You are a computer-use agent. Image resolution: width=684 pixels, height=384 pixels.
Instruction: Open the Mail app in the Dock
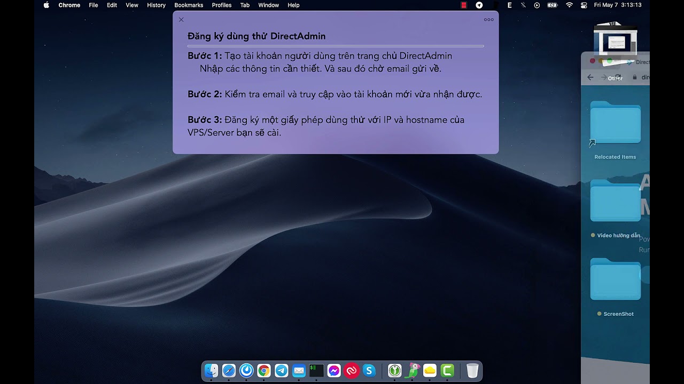(x=299, y=371)
